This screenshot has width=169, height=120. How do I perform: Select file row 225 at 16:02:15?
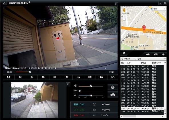pos(142,75)
